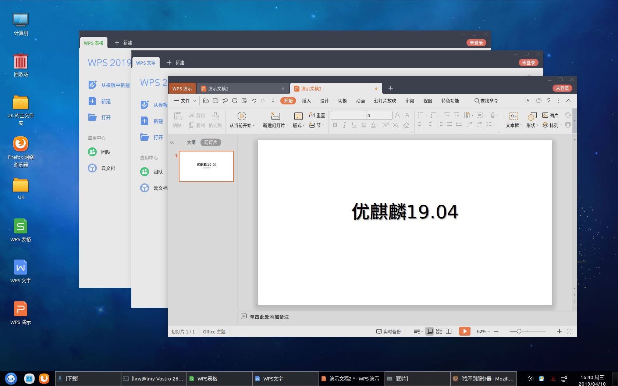
Task: Click the 未登录 login button
Action: coord(563,88)
